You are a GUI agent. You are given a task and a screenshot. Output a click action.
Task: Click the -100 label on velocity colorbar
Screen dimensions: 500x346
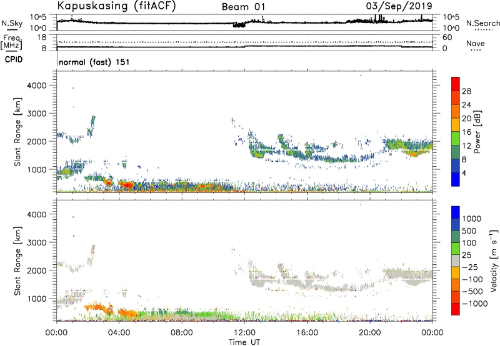tap(472, 279)
